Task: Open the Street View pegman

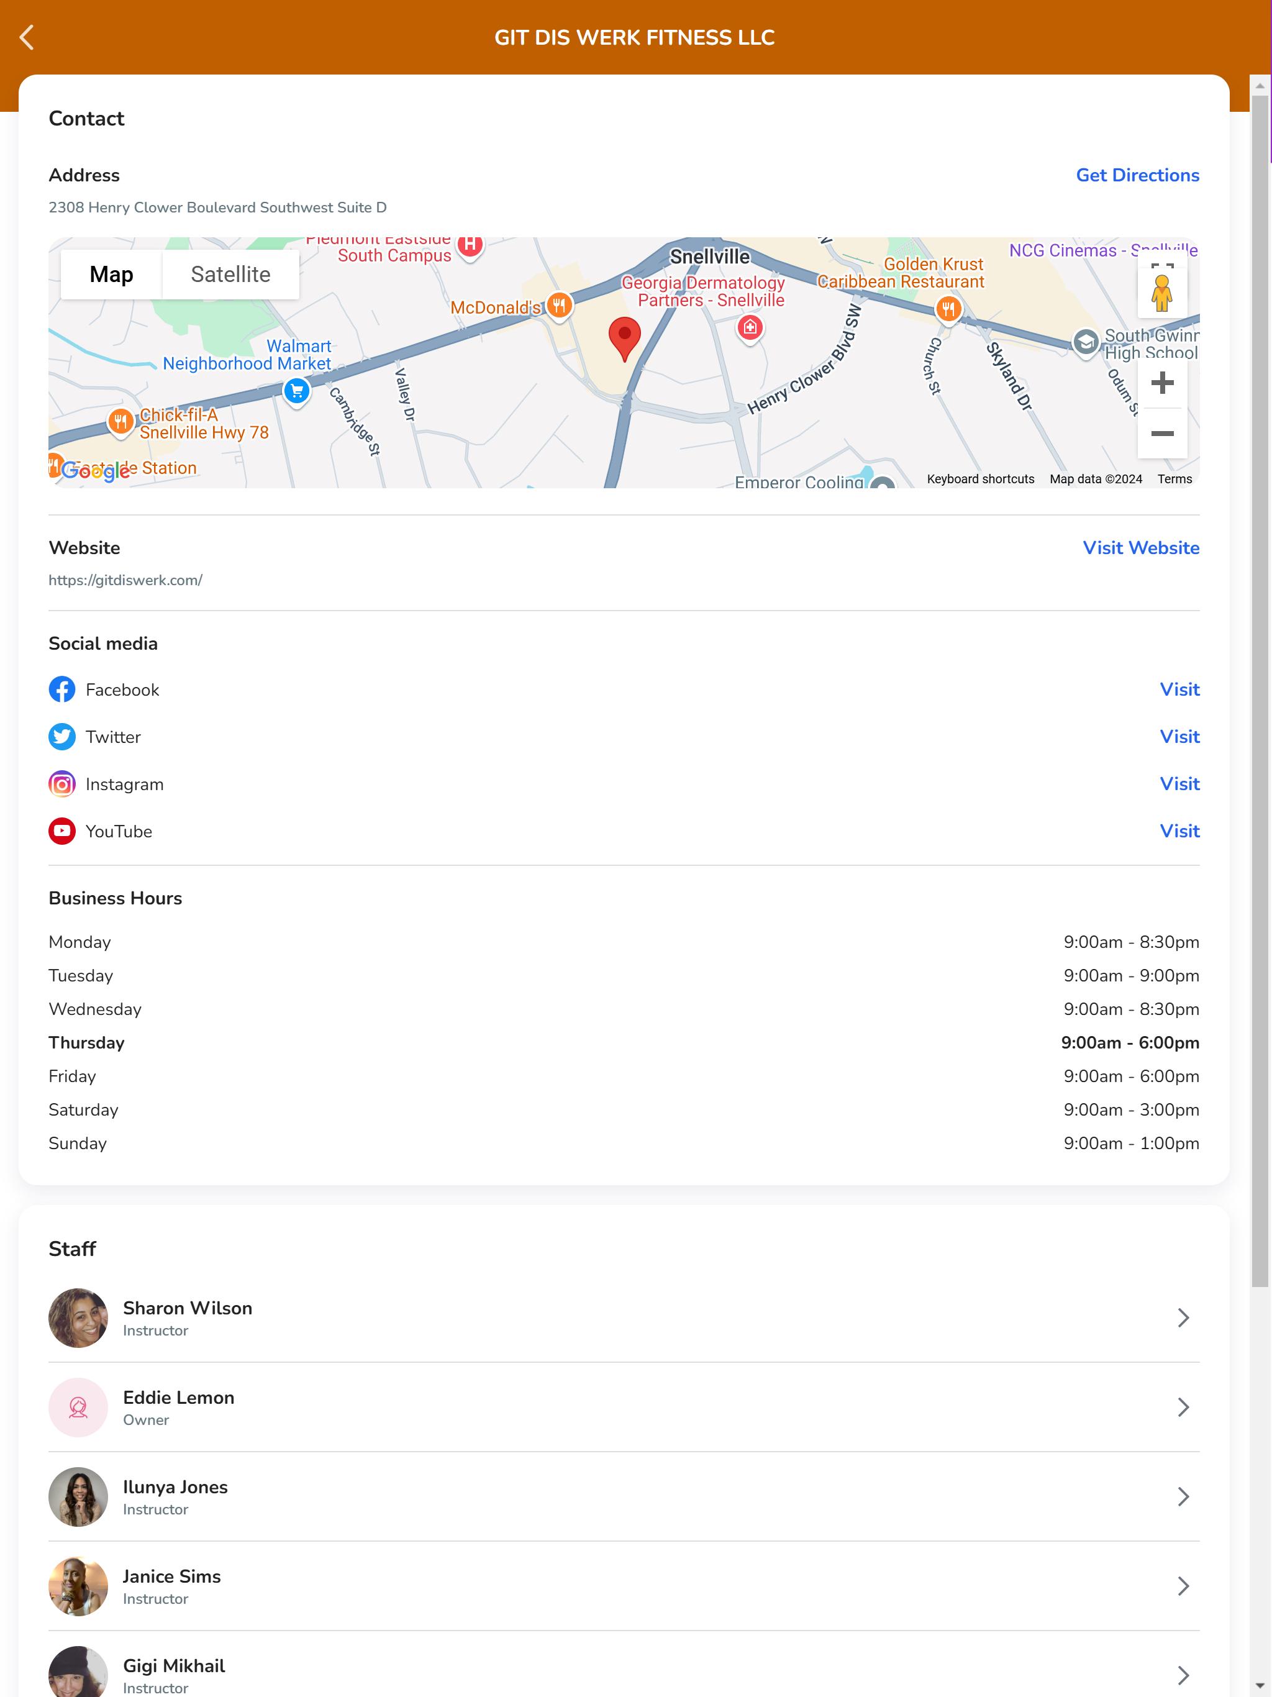Action: [1161, 293]
